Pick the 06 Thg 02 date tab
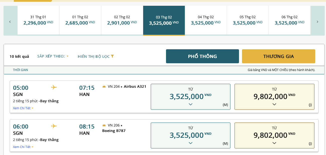This screenshot has width=326, height=155. coord(289,20)
